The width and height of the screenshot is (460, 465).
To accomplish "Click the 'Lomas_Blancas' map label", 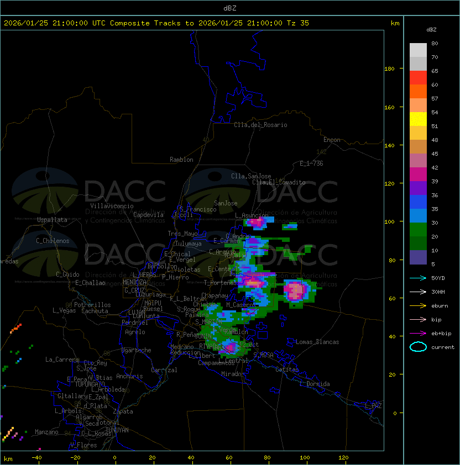I will 317,342.
